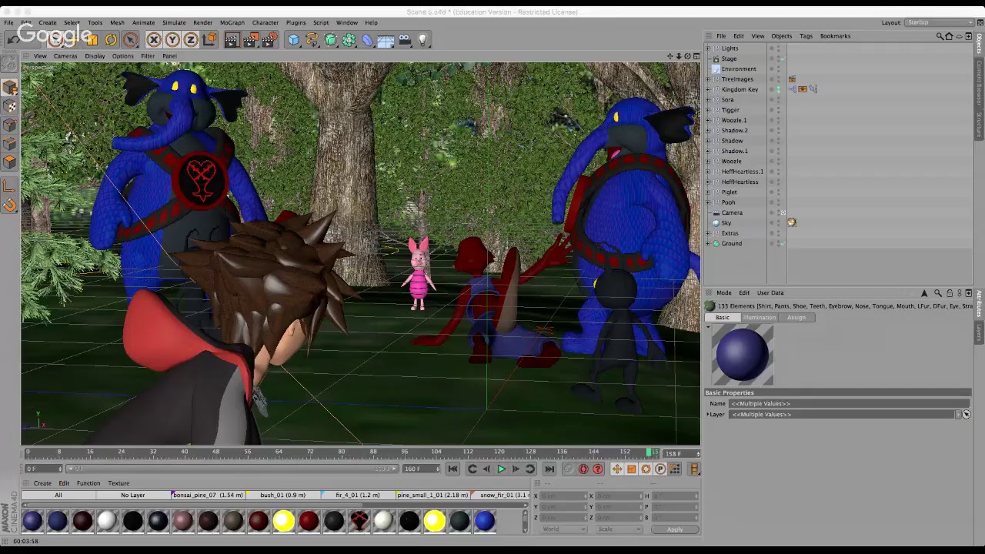Add a Camera object from toolbar
This screenshot has height=554, width=985.
point(405,40)
